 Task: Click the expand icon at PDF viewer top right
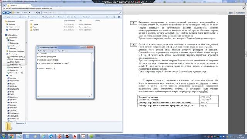click(x=244, y=8)
